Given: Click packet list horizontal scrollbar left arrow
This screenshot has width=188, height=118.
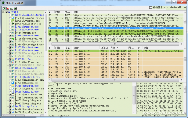Looking at the screenshot, I should click(x=50, y=80).
